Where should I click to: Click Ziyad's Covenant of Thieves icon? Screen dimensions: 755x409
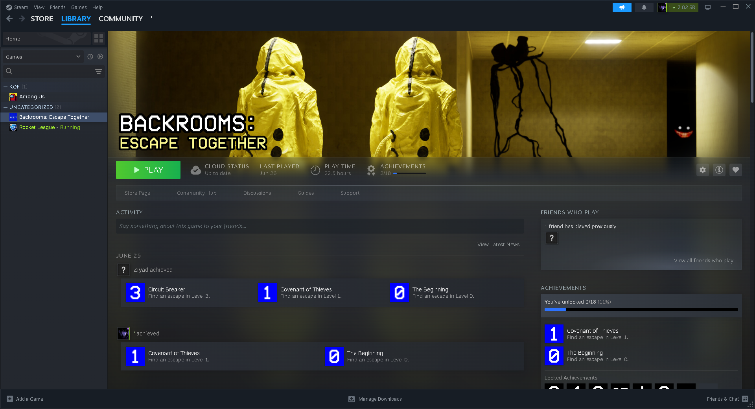pos(267,293)
